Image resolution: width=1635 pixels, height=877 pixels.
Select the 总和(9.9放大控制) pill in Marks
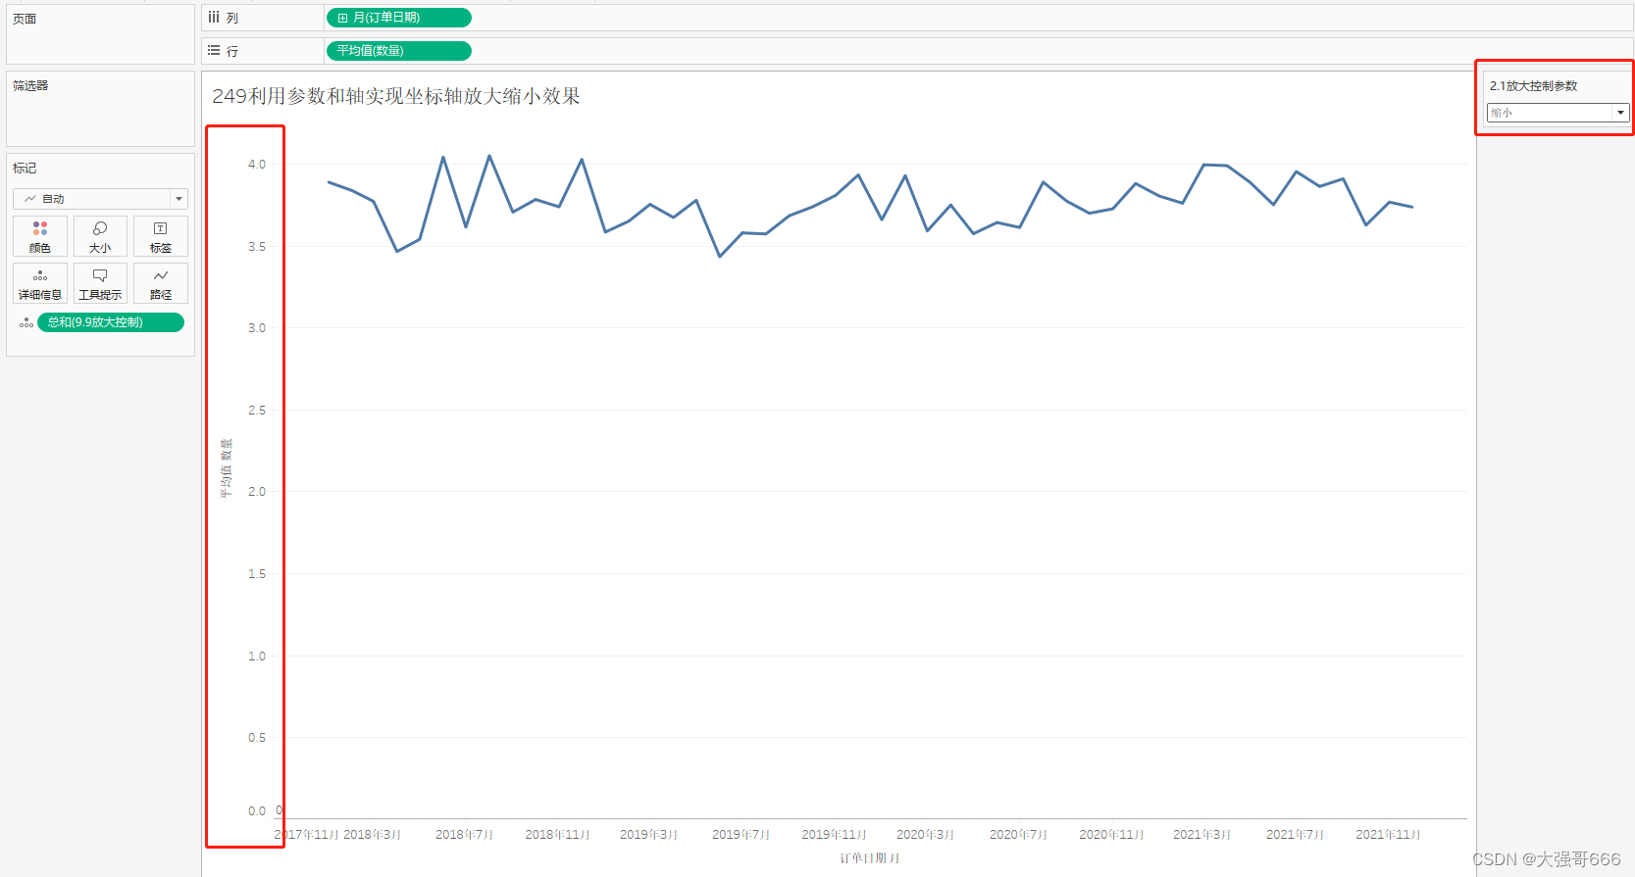tap(111, 322)
